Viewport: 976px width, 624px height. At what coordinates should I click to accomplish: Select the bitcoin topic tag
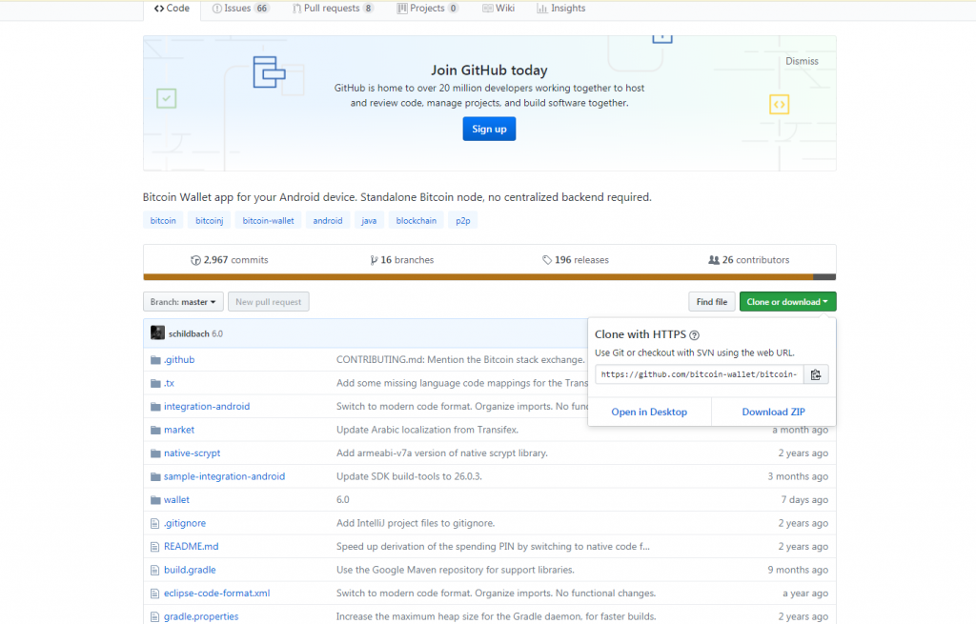163,220
